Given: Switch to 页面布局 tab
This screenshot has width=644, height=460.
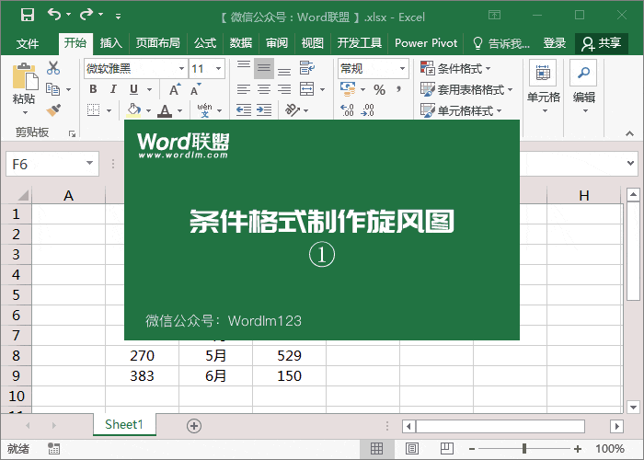Looking at the screenshot, I should (157, 43).
